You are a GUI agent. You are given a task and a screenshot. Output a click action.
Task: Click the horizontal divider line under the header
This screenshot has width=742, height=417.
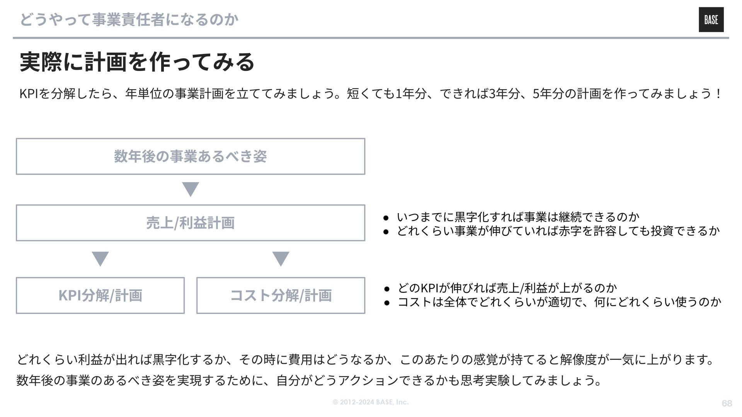tap(371, 38)
